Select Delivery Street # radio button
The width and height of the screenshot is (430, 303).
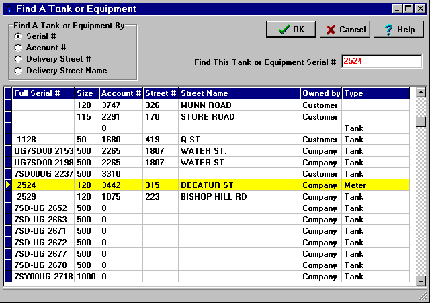(x=18, y=59)
